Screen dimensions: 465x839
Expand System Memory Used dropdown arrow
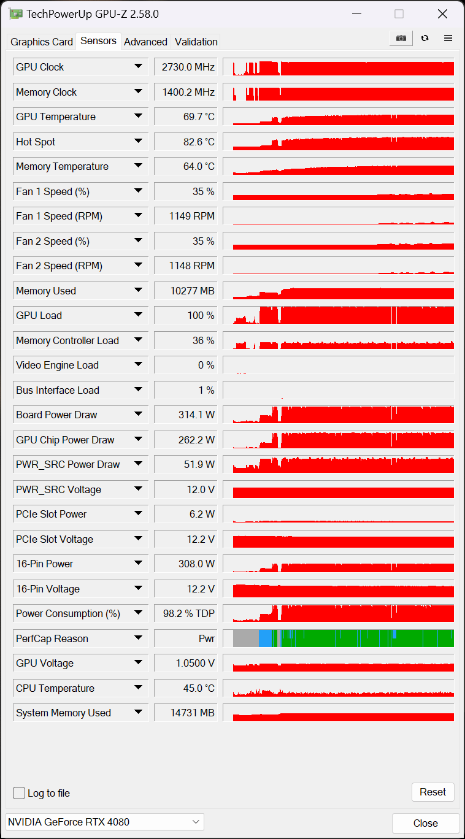coord(138,713)
